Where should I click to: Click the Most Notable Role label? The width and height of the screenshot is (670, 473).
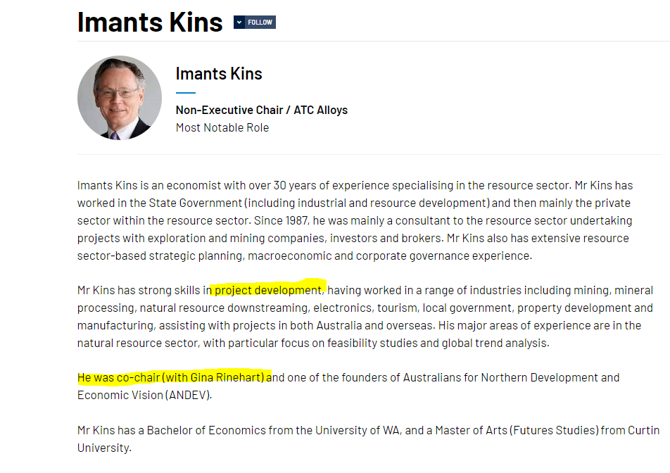click(x=222, y=128)
